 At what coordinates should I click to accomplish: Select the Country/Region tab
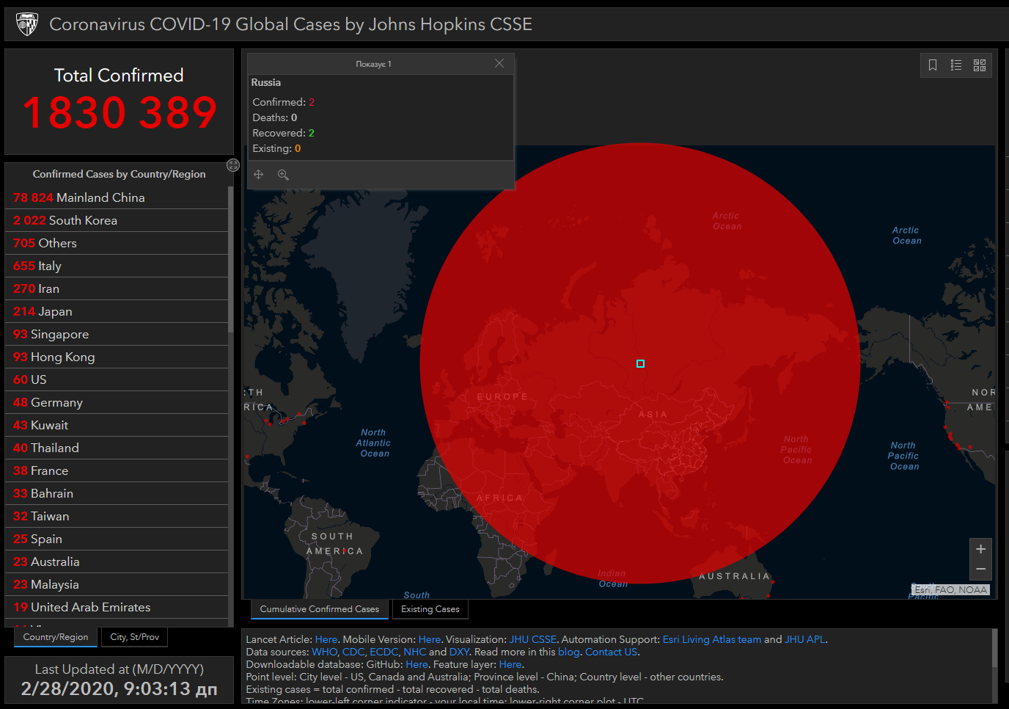(x=56, y=637)
